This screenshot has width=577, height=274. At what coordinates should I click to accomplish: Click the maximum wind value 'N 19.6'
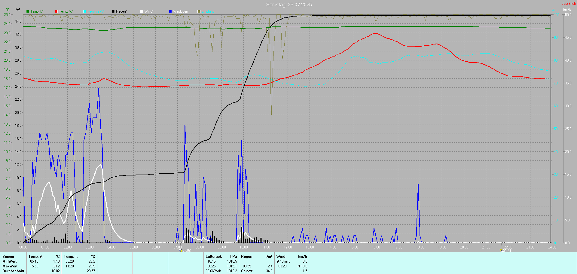tap(302, 266)
